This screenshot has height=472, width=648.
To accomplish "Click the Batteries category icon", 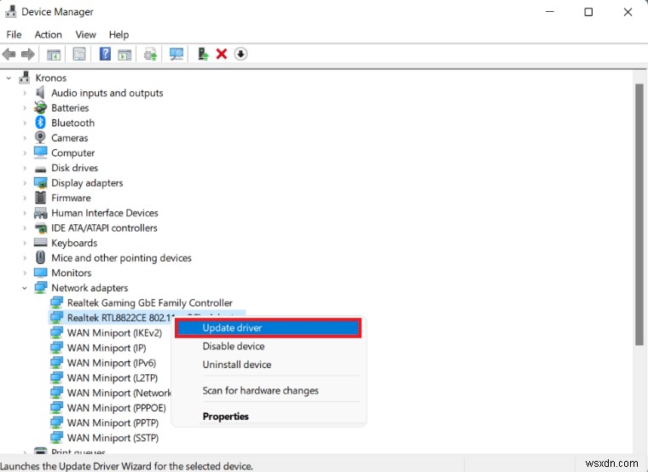I will (41, 107).
